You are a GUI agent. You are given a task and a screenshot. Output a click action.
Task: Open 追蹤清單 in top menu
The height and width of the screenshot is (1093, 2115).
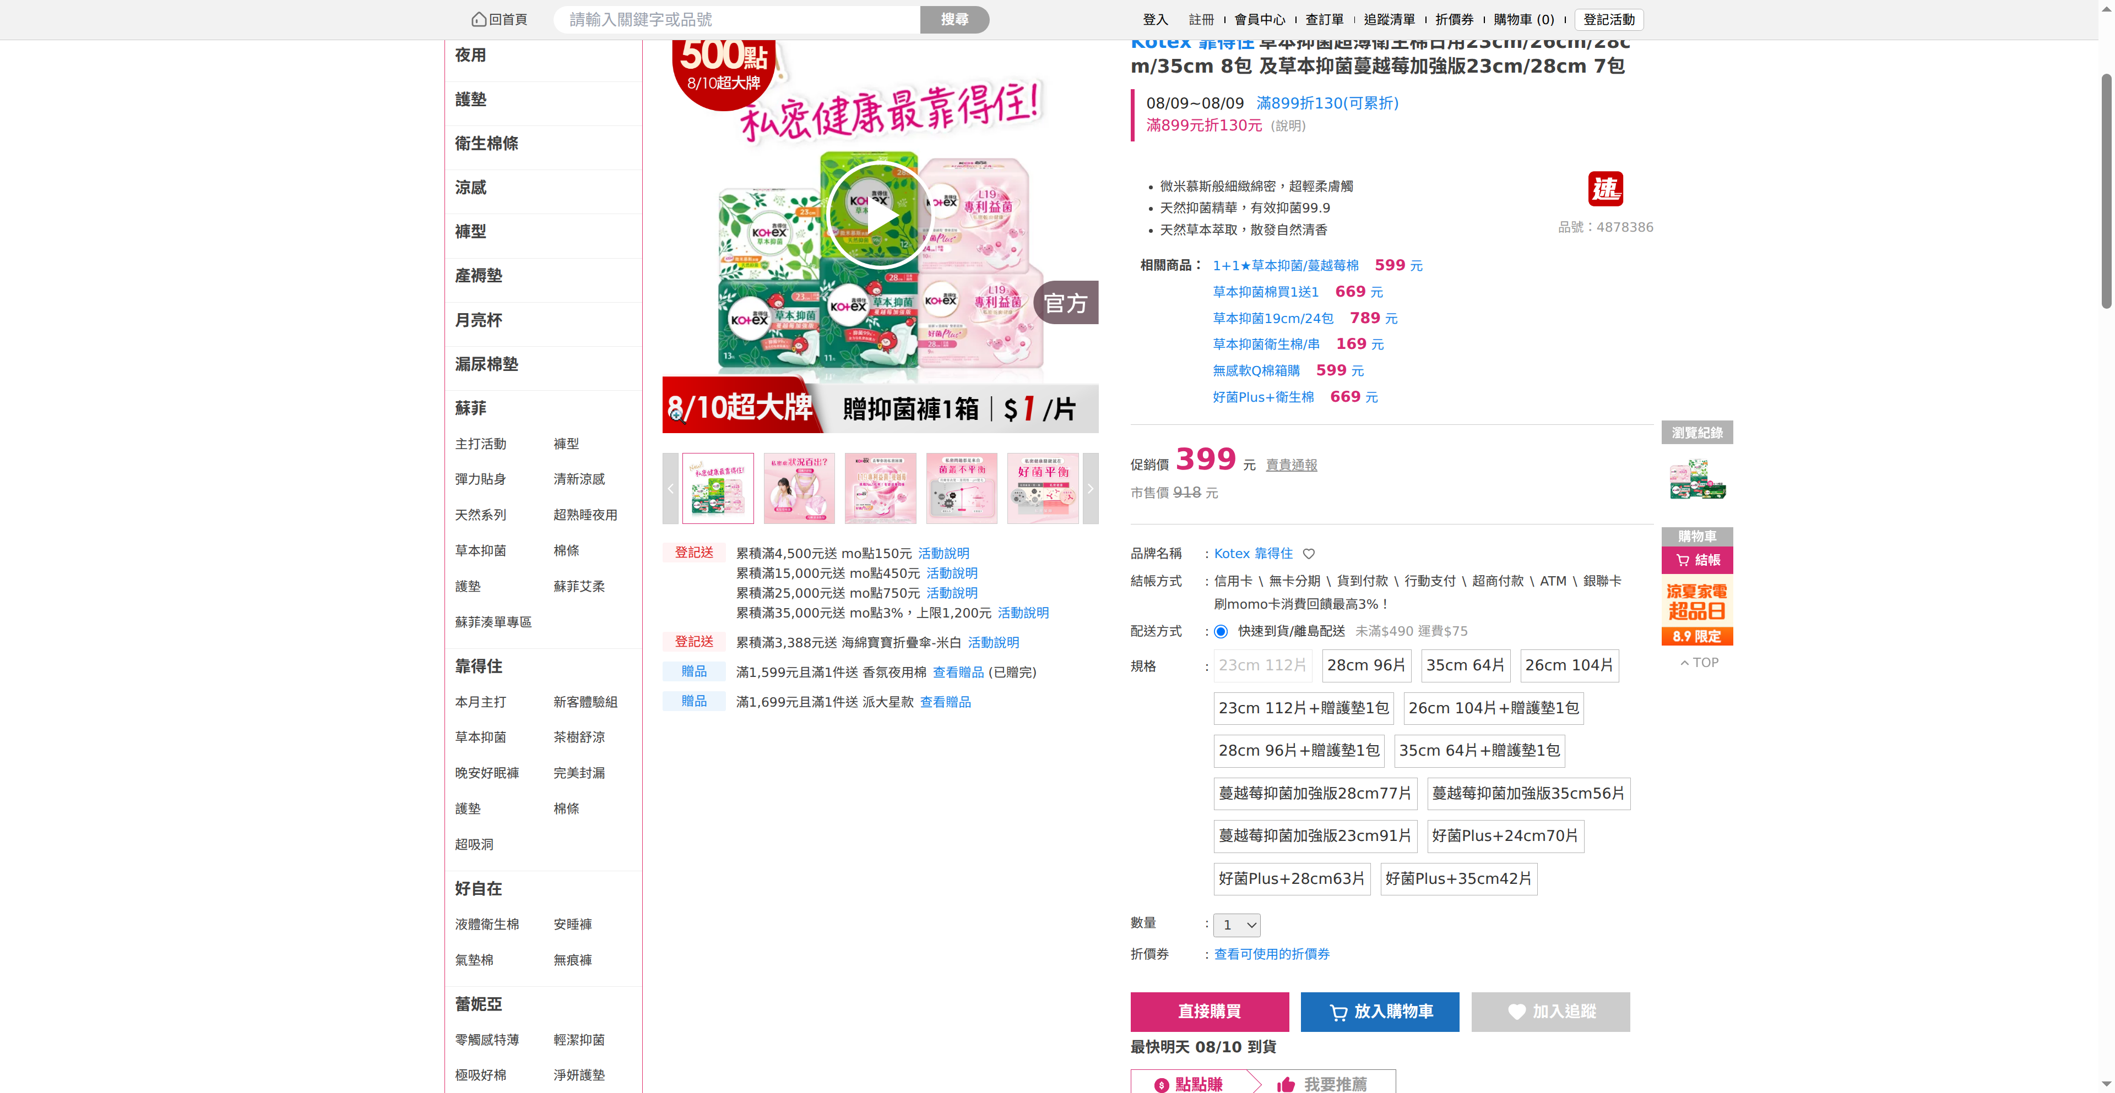[1389, 20]
